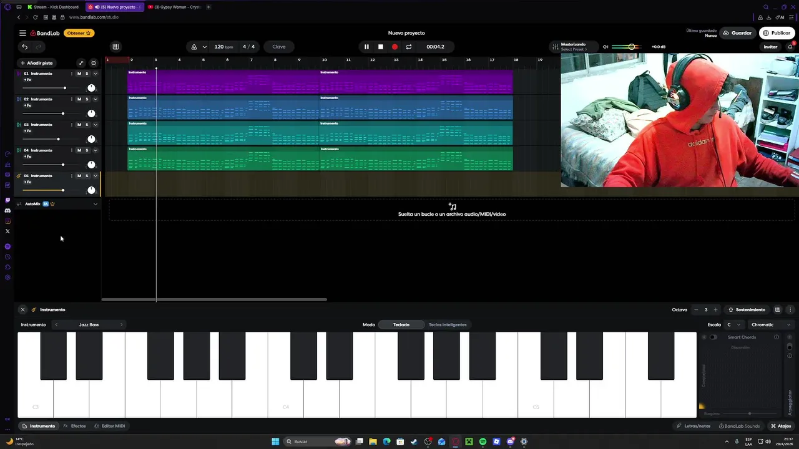Mute track 05 Instrumento
Image resolution: width=799 pixels, height=449 pixels.
point(79,176)
